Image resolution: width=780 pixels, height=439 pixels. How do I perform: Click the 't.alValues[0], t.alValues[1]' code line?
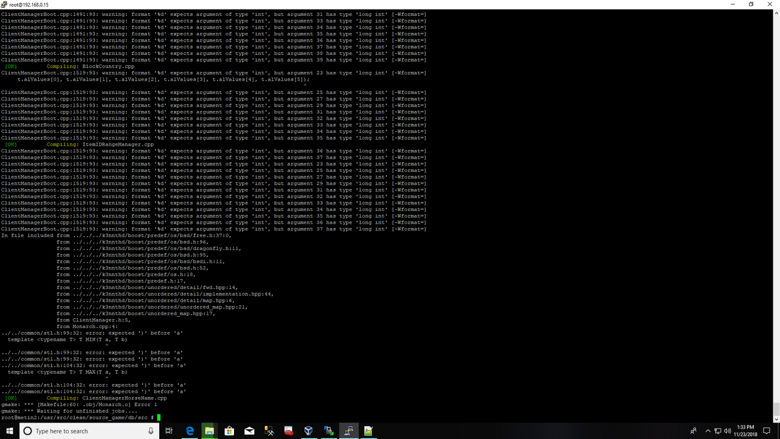[x=163, y=79]
